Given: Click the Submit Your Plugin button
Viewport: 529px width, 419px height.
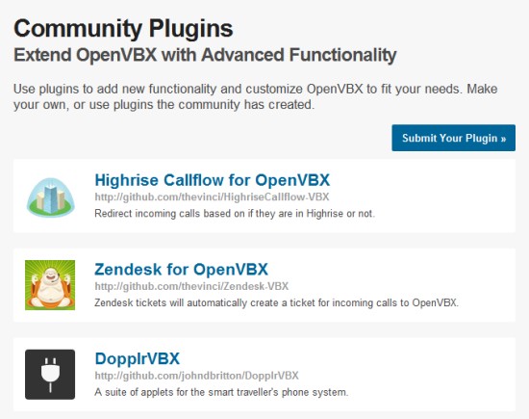Looking at the screenshot, I should click(x=453, y=138).
